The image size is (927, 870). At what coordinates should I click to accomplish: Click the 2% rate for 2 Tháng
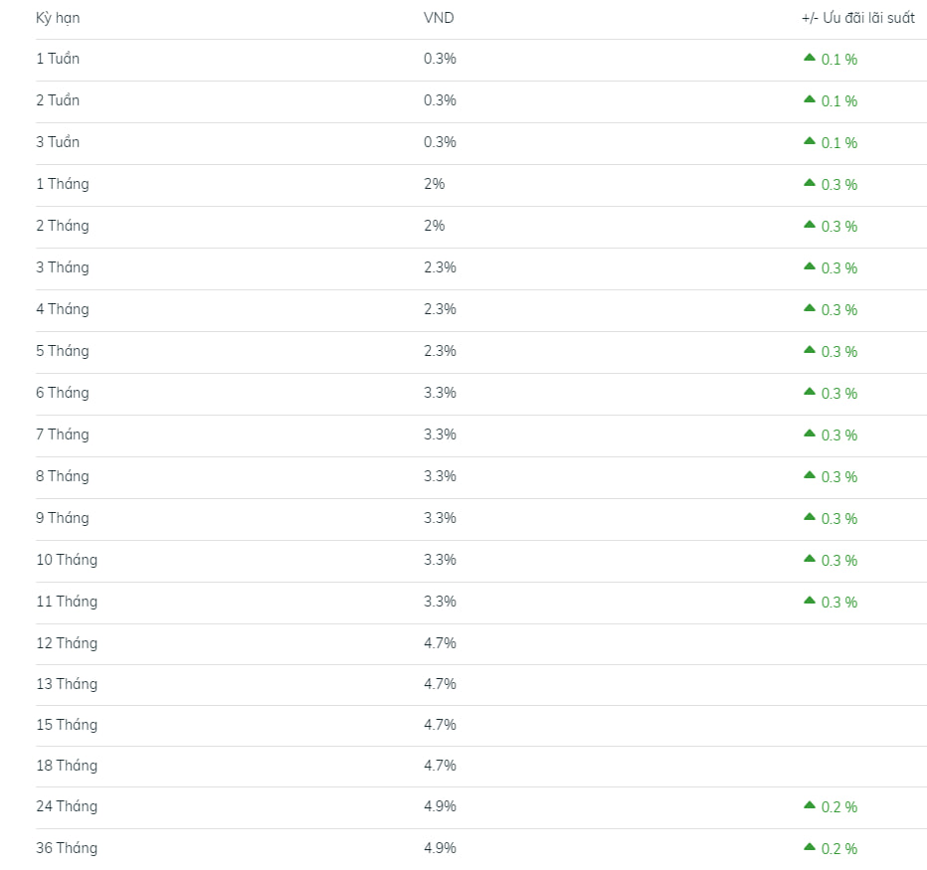434,226
